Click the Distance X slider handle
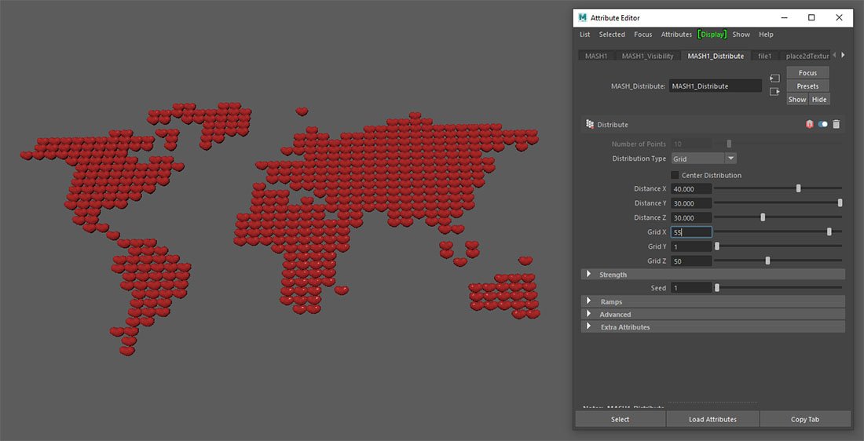The width and height of the screenshot is (864, 441). pos(799,188)
